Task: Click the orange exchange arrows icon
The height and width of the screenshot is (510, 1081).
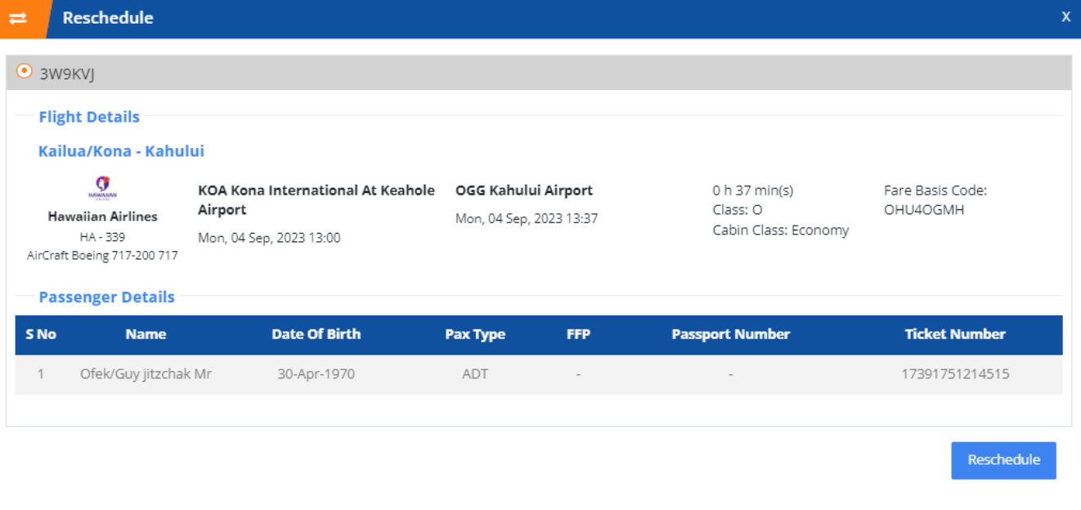Action: 22,16
